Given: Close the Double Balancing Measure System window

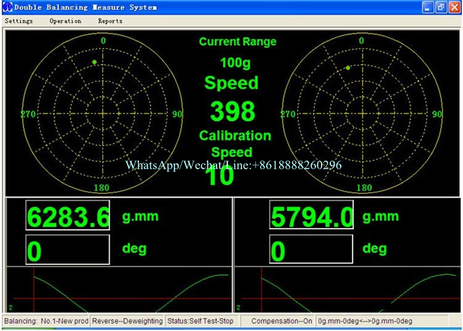Looking at the screenshot, I should (453, 7).
